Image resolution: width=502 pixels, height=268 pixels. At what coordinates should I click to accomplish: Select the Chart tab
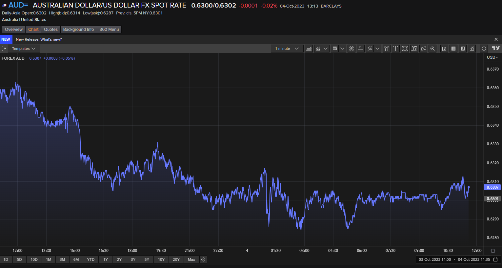33,30
